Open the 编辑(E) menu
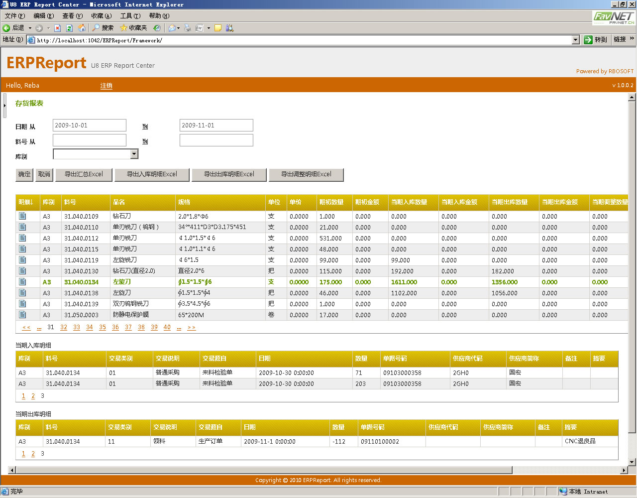 tap(43, 16)
